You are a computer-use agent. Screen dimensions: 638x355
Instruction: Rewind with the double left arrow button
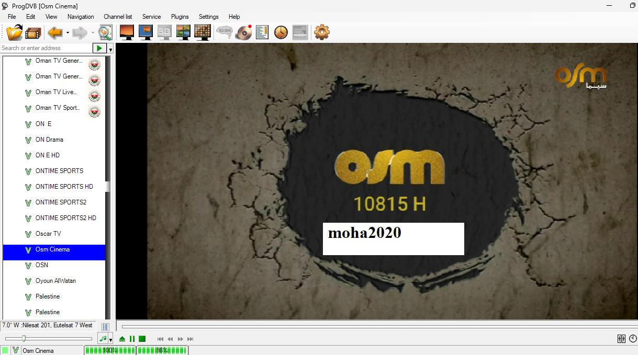coord(170,339)
